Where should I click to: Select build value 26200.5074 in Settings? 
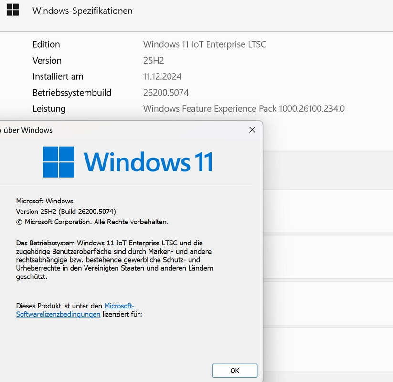click(x=166, y=93)
